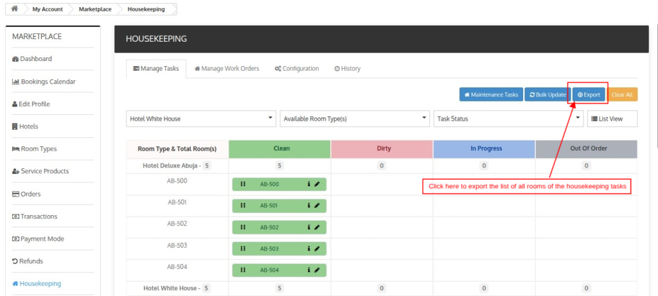
Task: Click Bulk Update button
Action: (x=547, y=95)
